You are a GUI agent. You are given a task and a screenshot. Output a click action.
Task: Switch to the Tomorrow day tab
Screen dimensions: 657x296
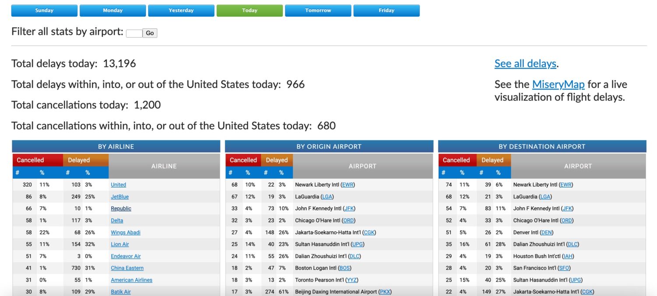(318, 10)
